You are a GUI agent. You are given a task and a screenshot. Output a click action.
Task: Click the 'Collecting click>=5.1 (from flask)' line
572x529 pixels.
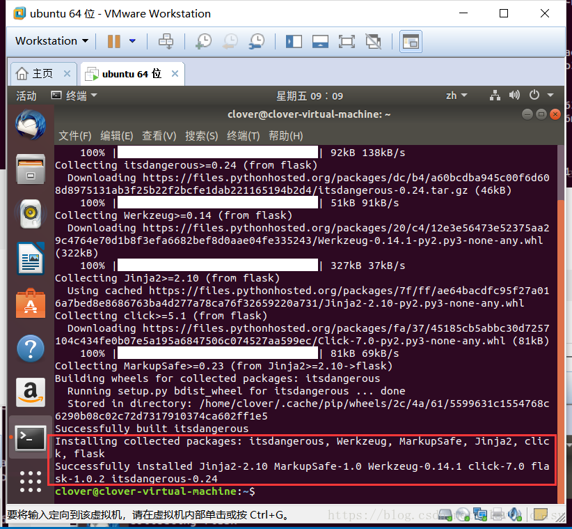[x=161, y=316]
